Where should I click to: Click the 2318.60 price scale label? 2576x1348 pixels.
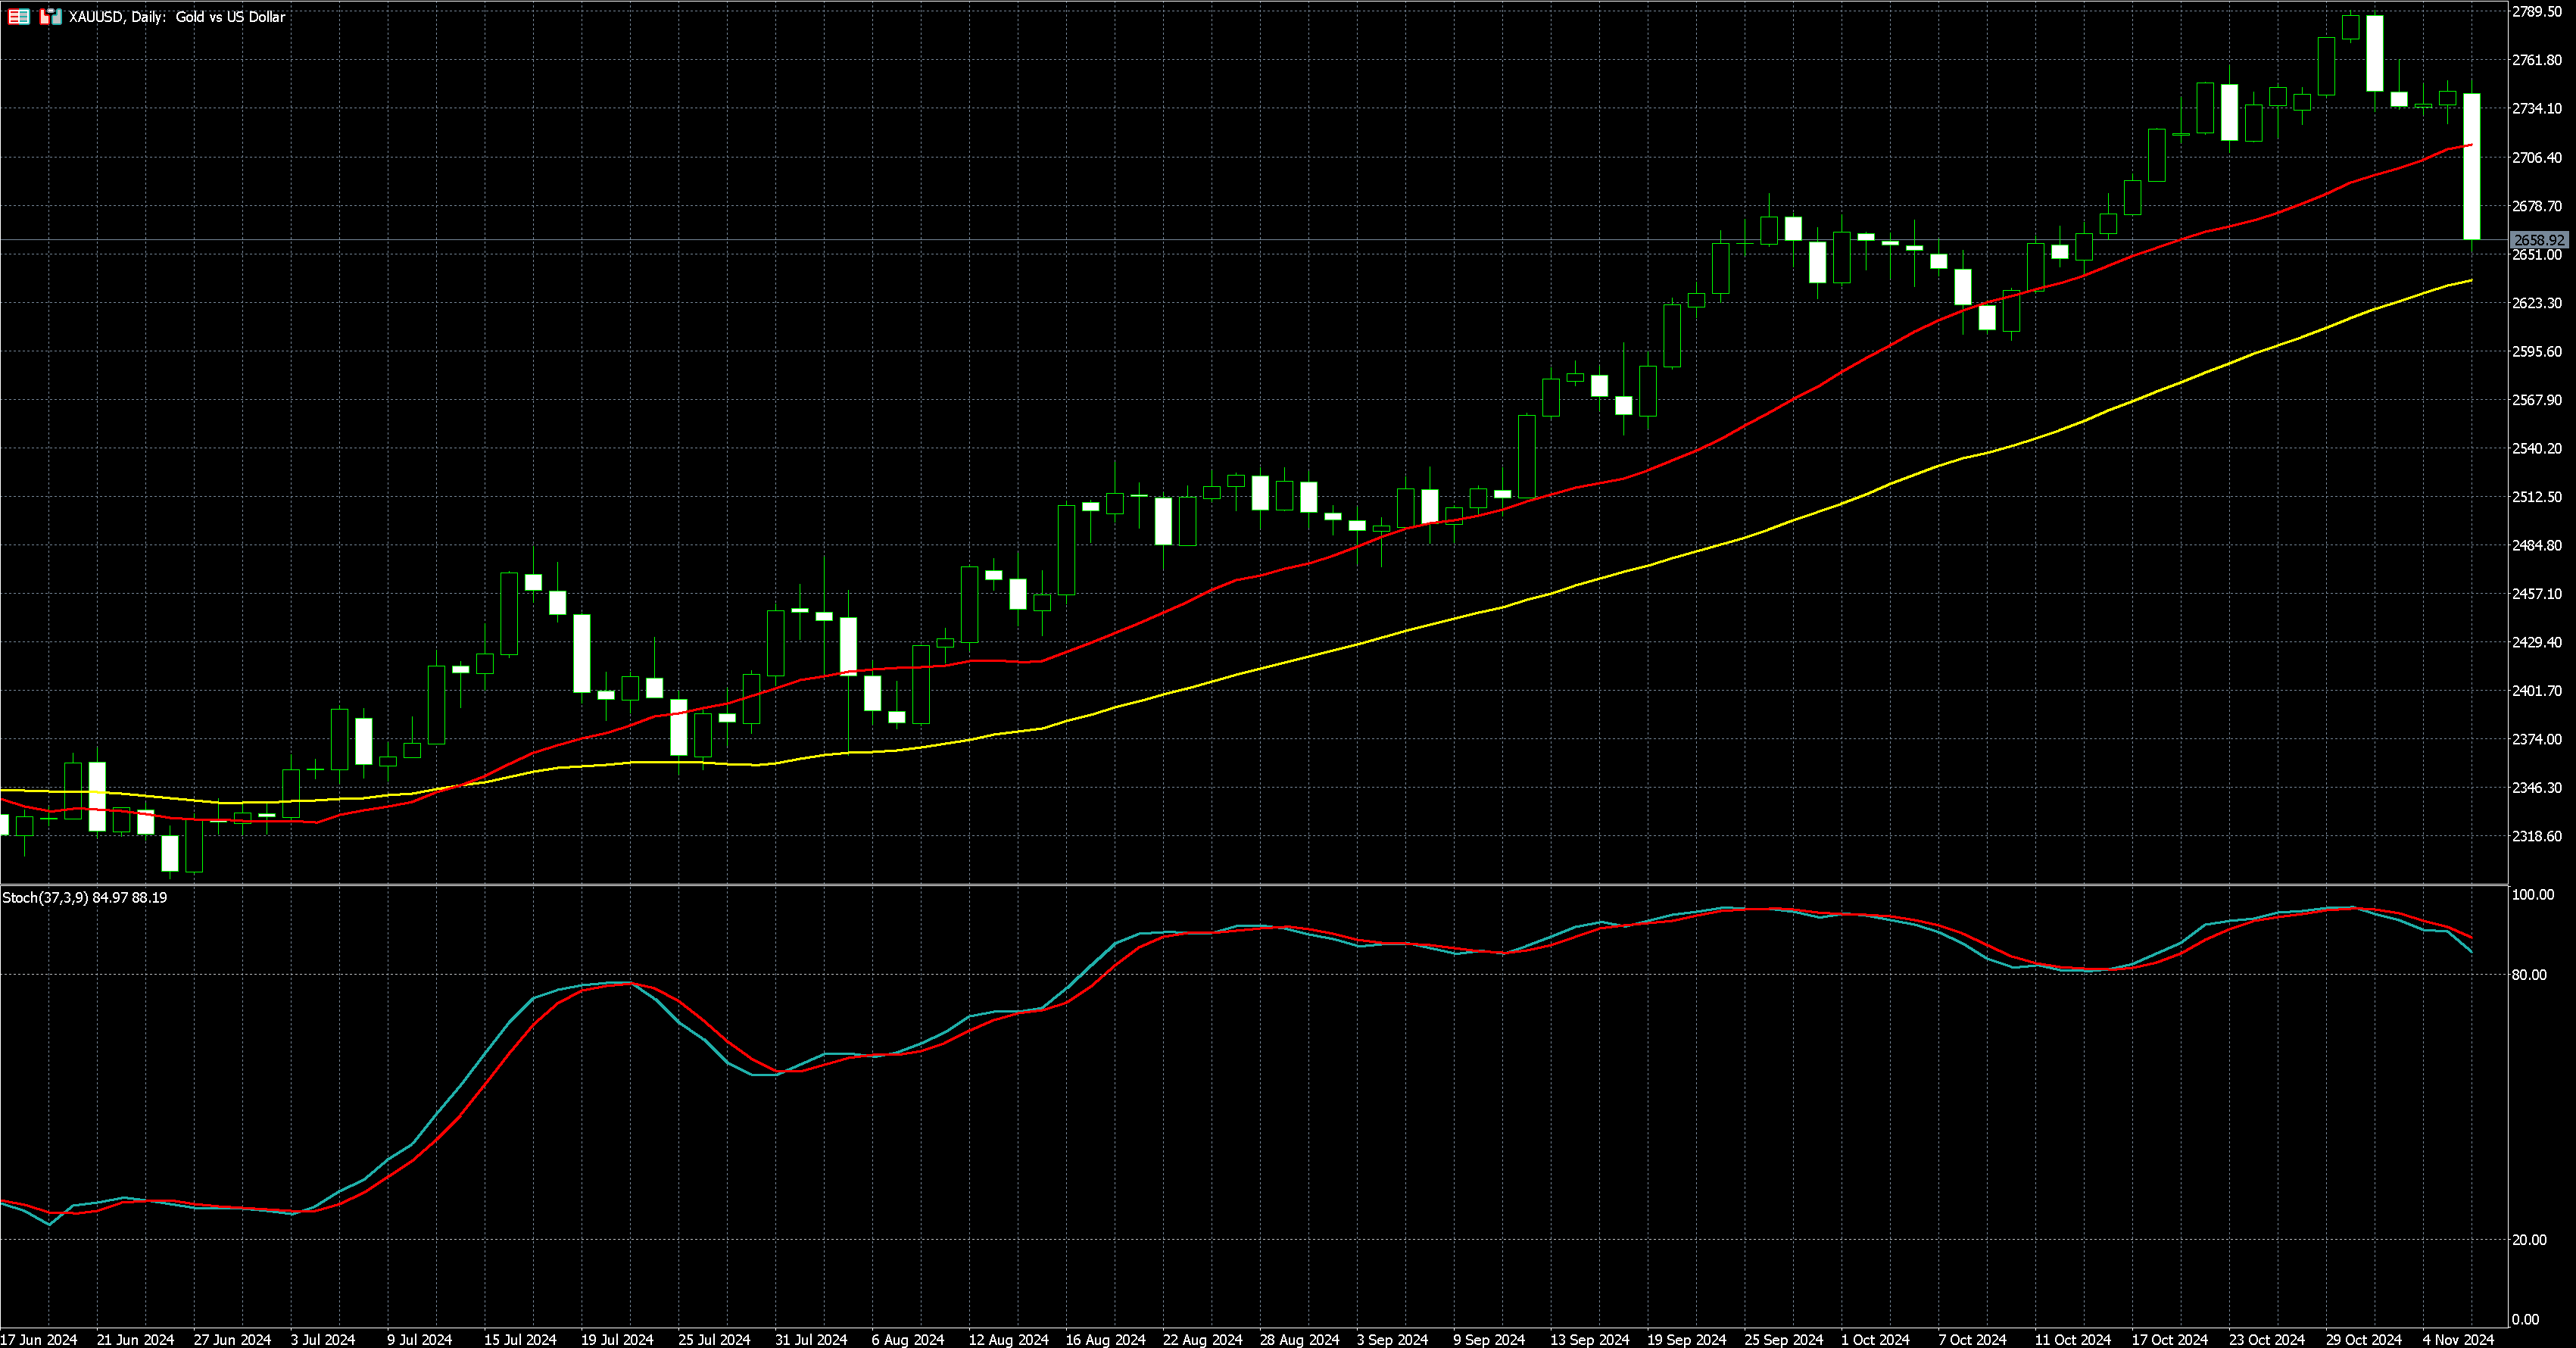[x=2537, y=836]
